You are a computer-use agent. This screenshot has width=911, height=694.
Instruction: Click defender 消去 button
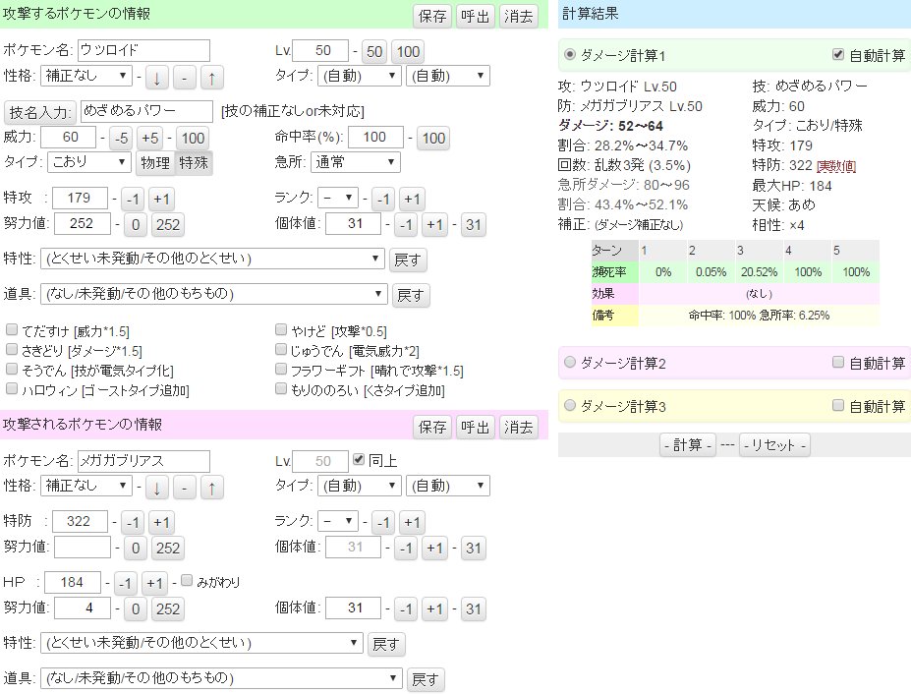tap(518, 428)
